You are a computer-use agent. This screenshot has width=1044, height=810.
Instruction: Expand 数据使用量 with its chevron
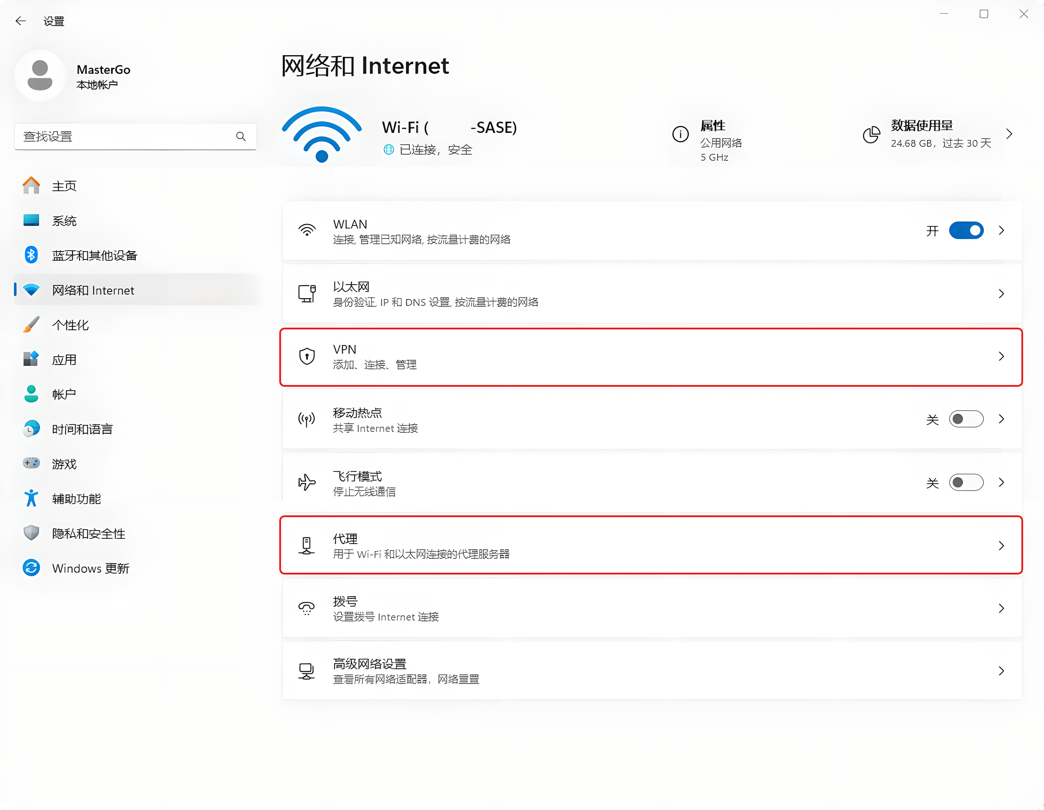click(x=1010, y=134)
